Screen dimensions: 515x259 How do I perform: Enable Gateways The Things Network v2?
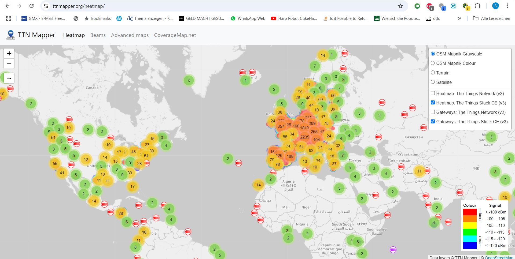pyautogui.click(x=433, y=112)
